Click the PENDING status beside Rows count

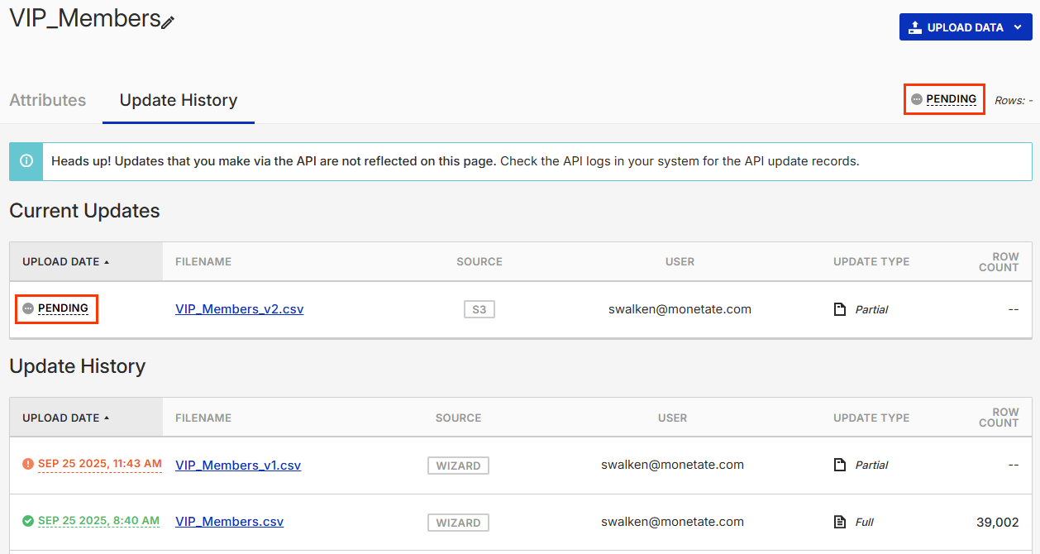(x=951, y=99)
